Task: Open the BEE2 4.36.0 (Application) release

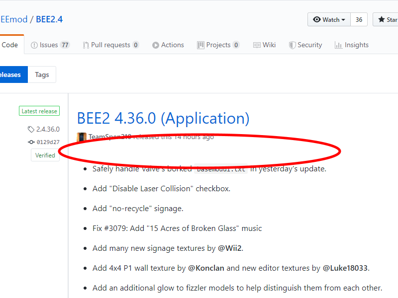Action: 163,118
